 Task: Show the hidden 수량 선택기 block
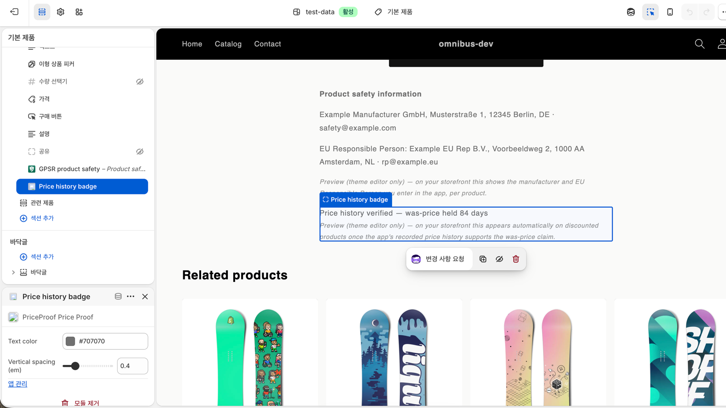(x=140, y=82)
